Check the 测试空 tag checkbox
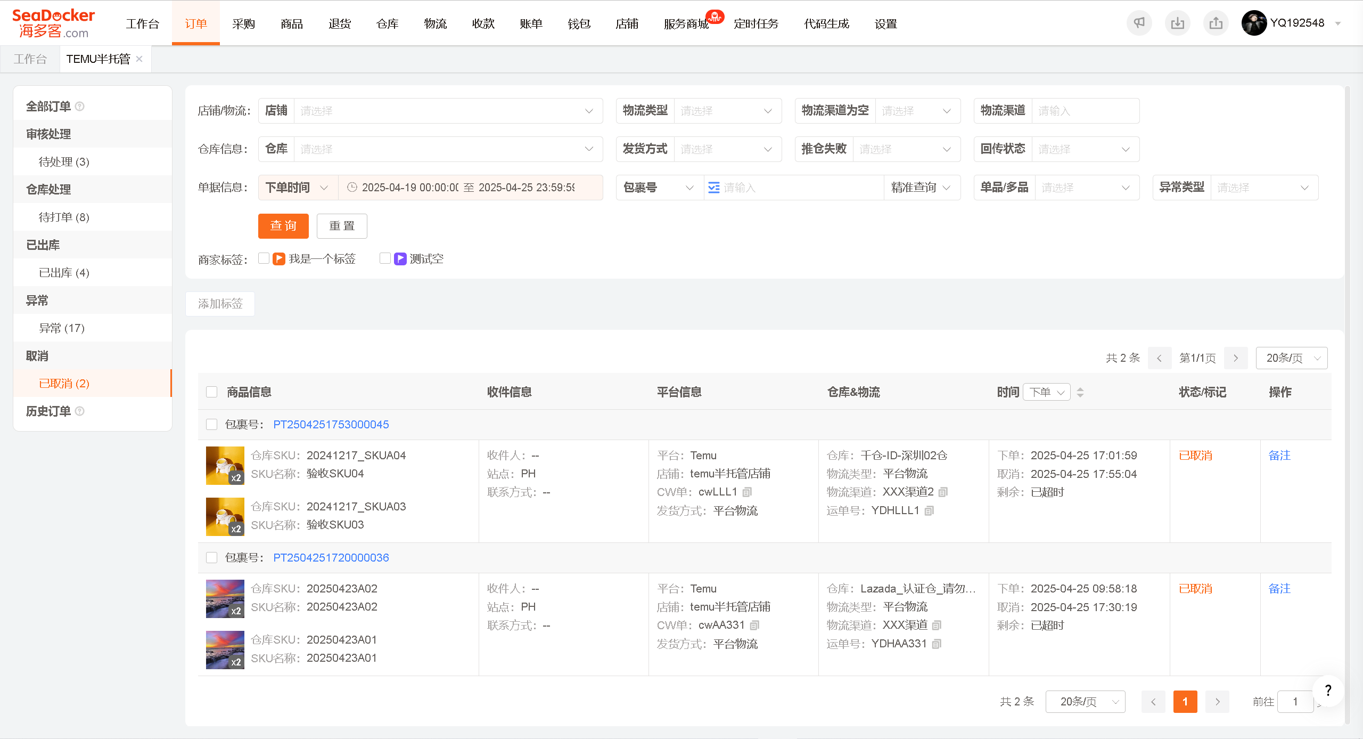The height and width of the screenshot is (739, 1363). coord(385,258)
